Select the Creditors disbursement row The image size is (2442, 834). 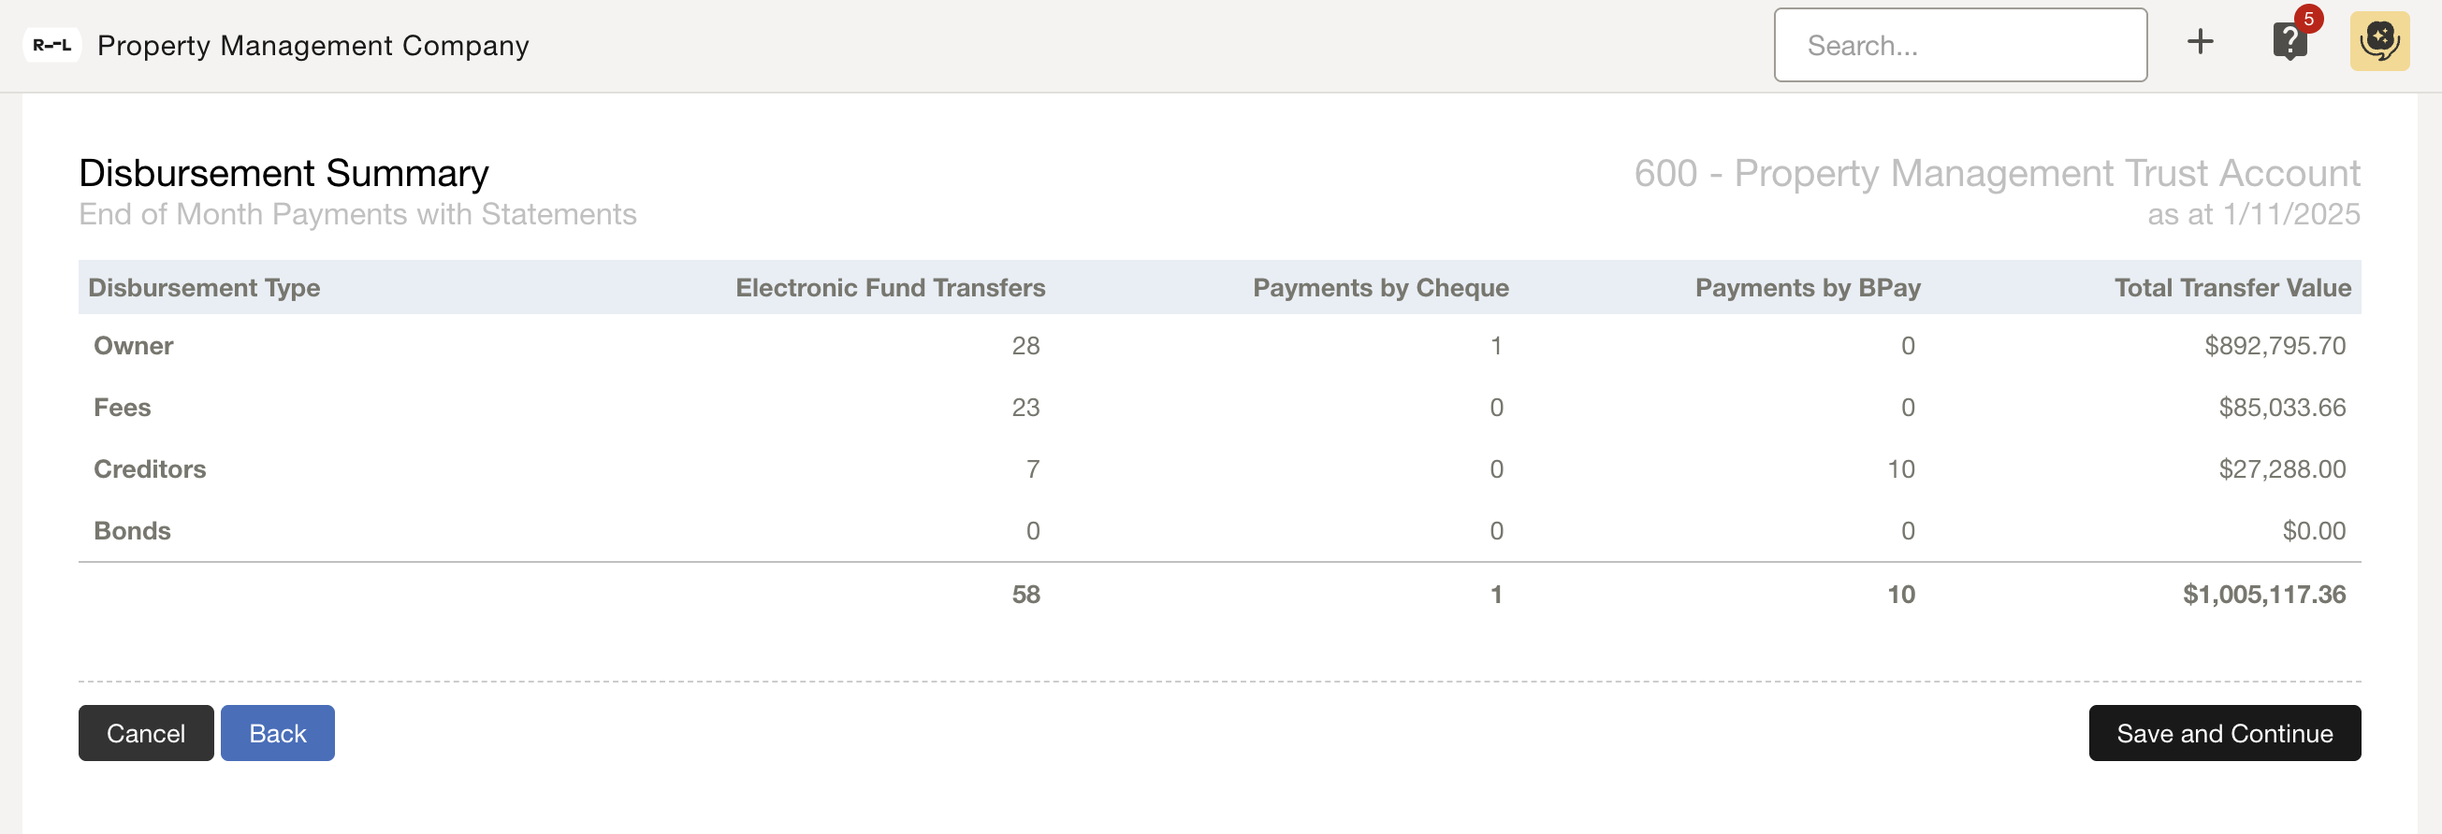coord(149,468)
